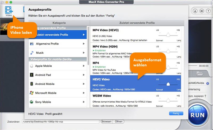Click the Musik note icon
The image size is (213, 130).
tap(32, 53)
